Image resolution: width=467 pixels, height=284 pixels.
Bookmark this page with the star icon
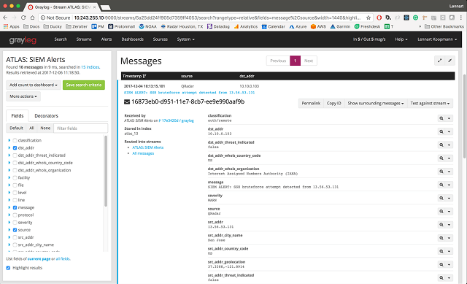[368, 18]
